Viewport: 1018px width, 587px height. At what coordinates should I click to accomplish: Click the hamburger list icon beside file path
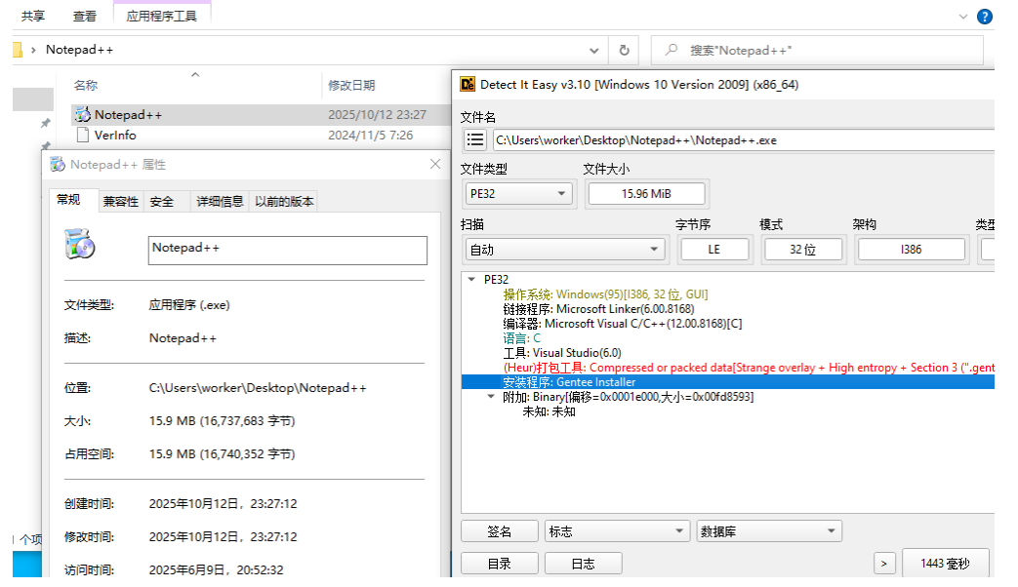click(x=475, y=139)
